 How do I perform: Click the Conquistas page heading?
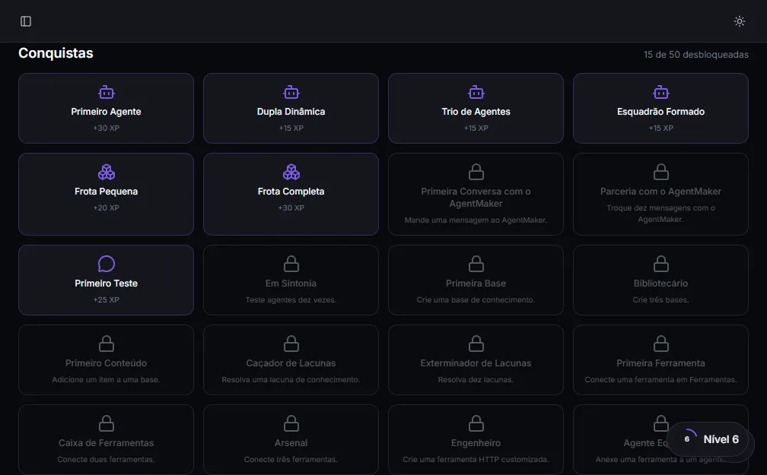tap(56, 52)
